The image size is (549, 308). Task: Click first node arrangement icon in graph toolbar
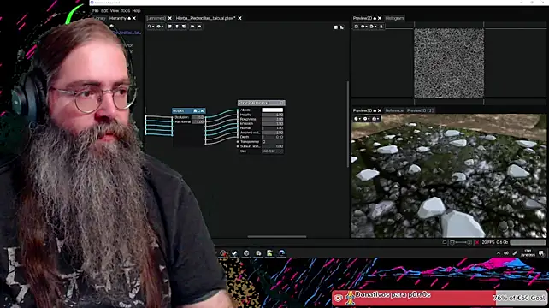click(170, 27)
